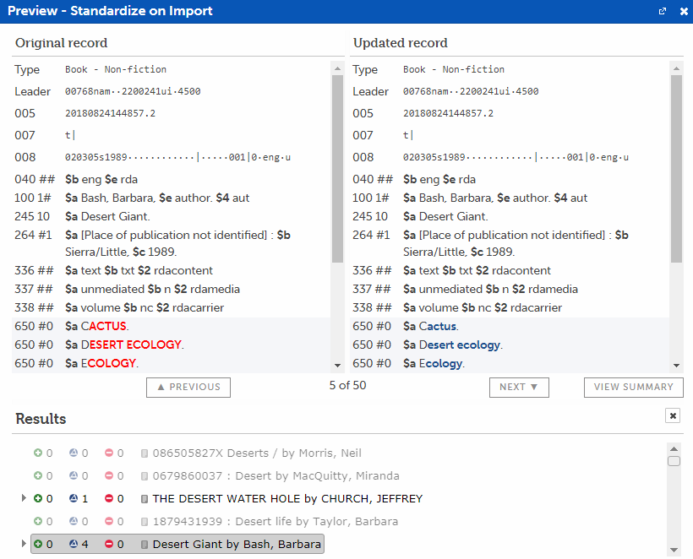Go to the previous record
Screen dimensions: 693x559
(x=188, y=387)
